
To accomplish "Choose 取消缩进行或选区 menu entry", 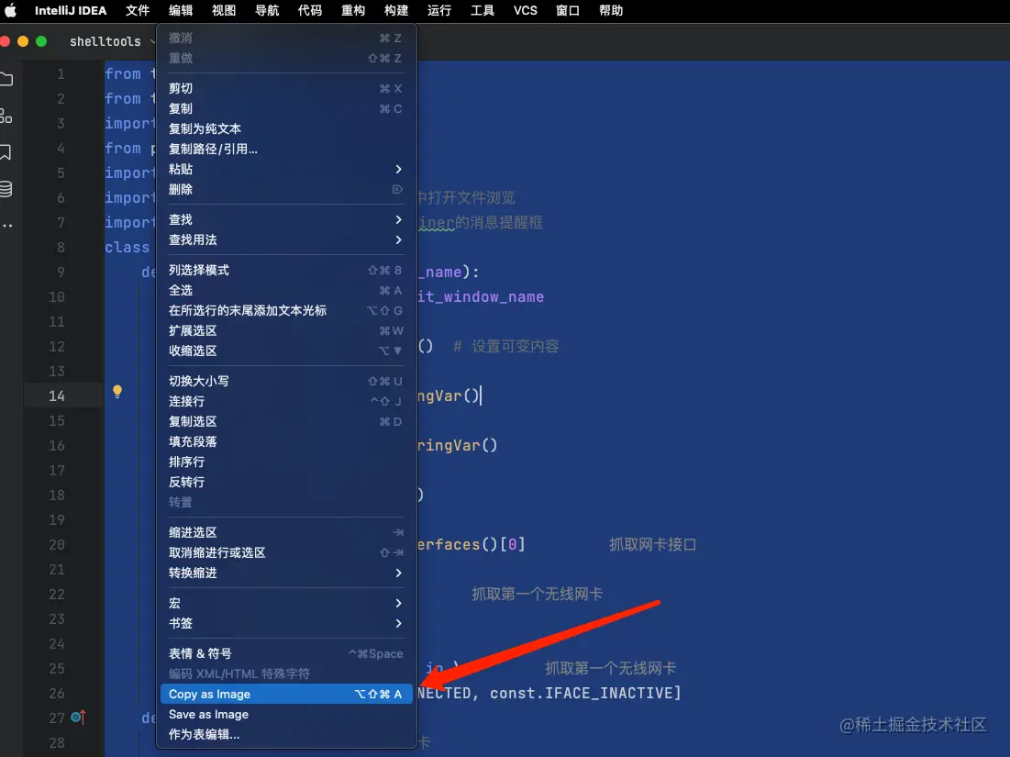I will tap(286, 552).
